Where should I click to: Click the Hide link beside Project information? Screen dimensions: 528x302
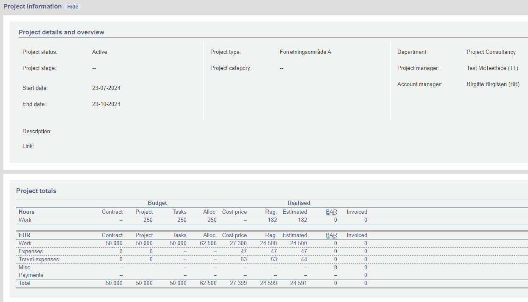pyautogui.click(x=73, y=7)
